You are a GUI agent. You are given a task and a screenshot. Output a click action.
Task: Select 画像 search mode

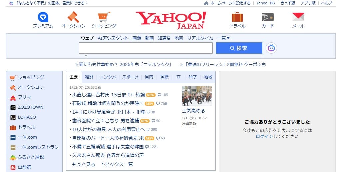click(x=137, y=38)
